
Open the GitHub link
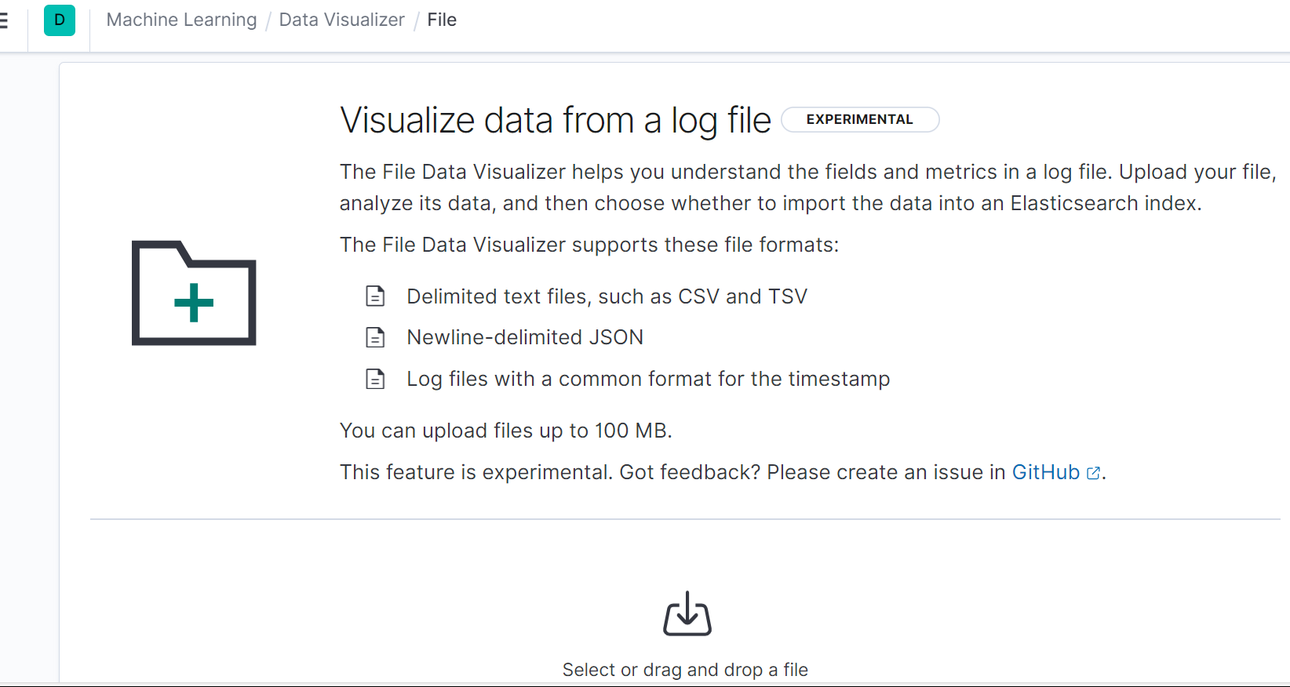tap(1046, 472)
